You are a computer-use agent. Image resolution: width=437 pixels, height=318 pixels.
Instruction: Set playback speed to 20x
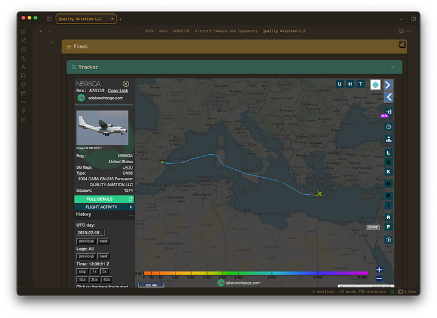(x=94, y=280)
